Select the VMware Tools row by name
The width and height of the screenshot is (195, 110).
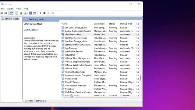71,68
